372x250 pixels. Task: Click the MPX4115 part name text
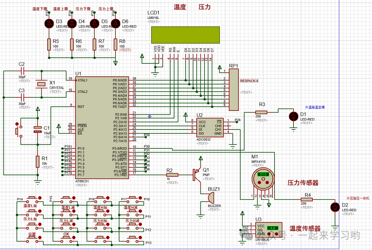point(259,162)
